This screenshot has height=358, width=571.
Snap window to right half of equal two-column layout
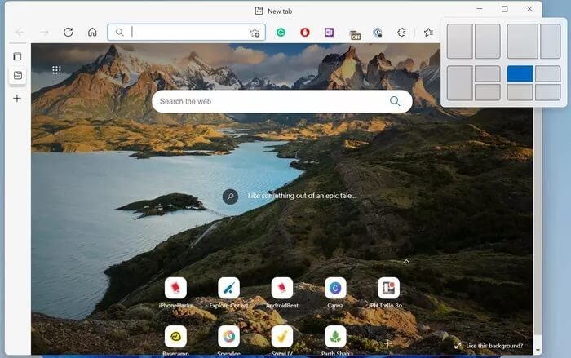[488, 41]
